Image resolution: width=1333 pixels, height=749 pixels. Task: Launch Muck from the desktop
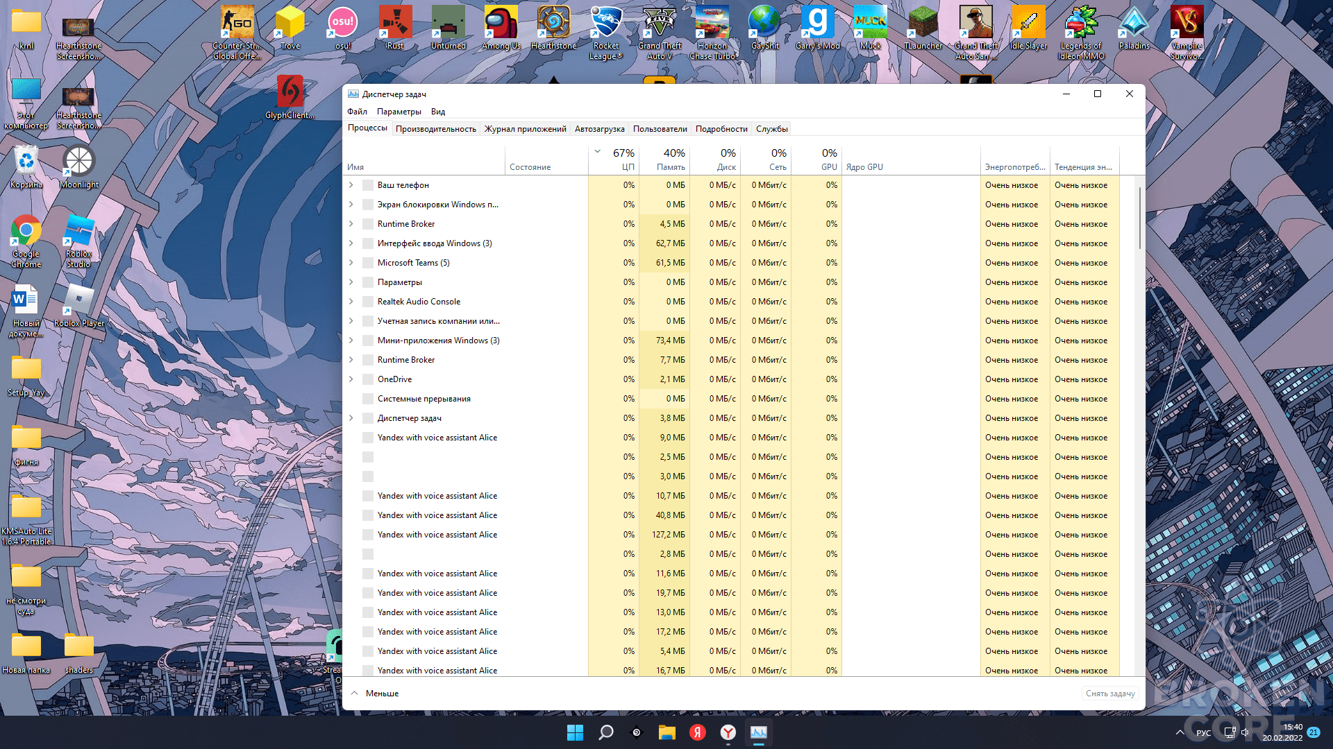(871, 28)
